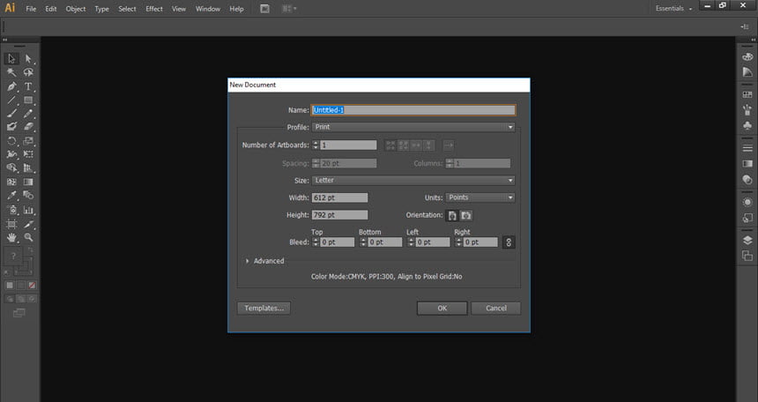Select the Eraser tool
The height and width of the screenshot is (402, 758).
(28, 127)
